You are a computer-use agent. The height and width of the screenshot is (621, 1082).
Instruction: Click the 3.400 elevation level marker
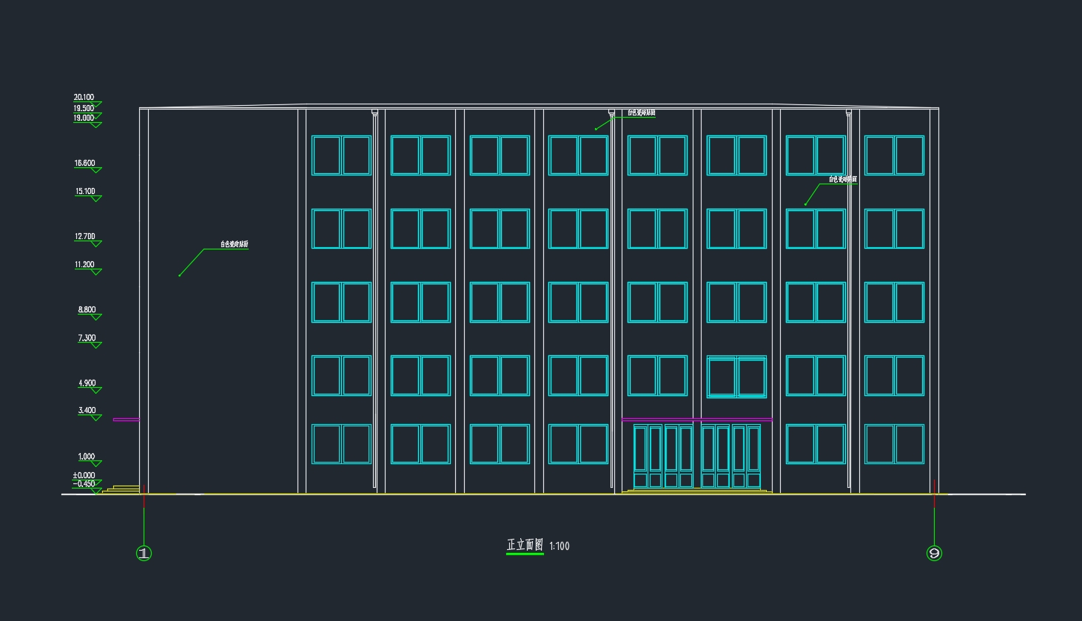pyautogui.click(x=87, y=411)
